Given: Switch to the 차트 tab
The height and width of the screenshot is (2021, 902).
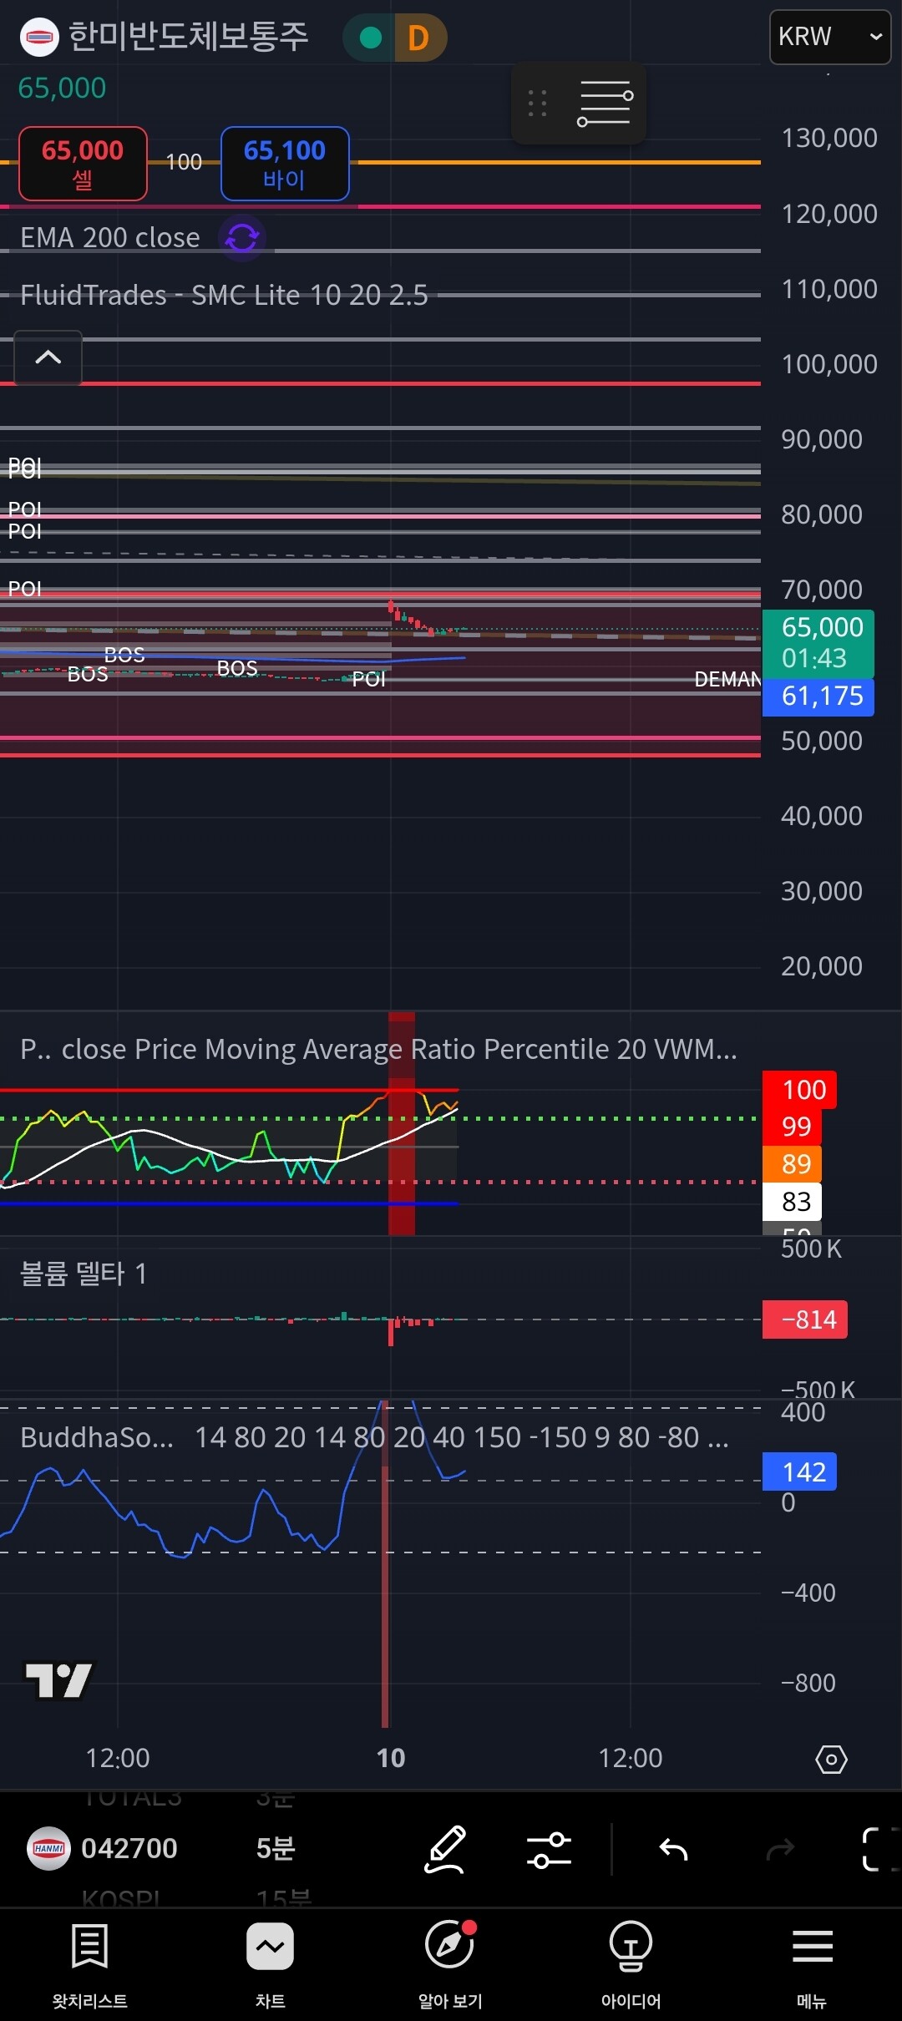Looking at the screenshot, I should click(270, 1964).
